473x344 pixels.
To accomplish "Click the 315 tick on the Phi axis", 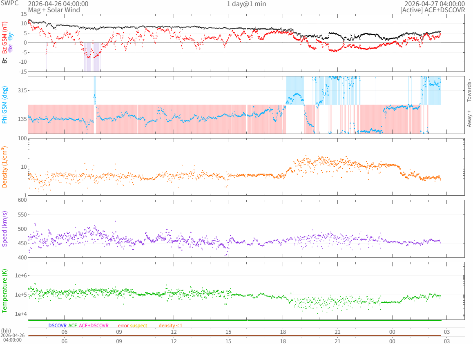I will (22, 91).
